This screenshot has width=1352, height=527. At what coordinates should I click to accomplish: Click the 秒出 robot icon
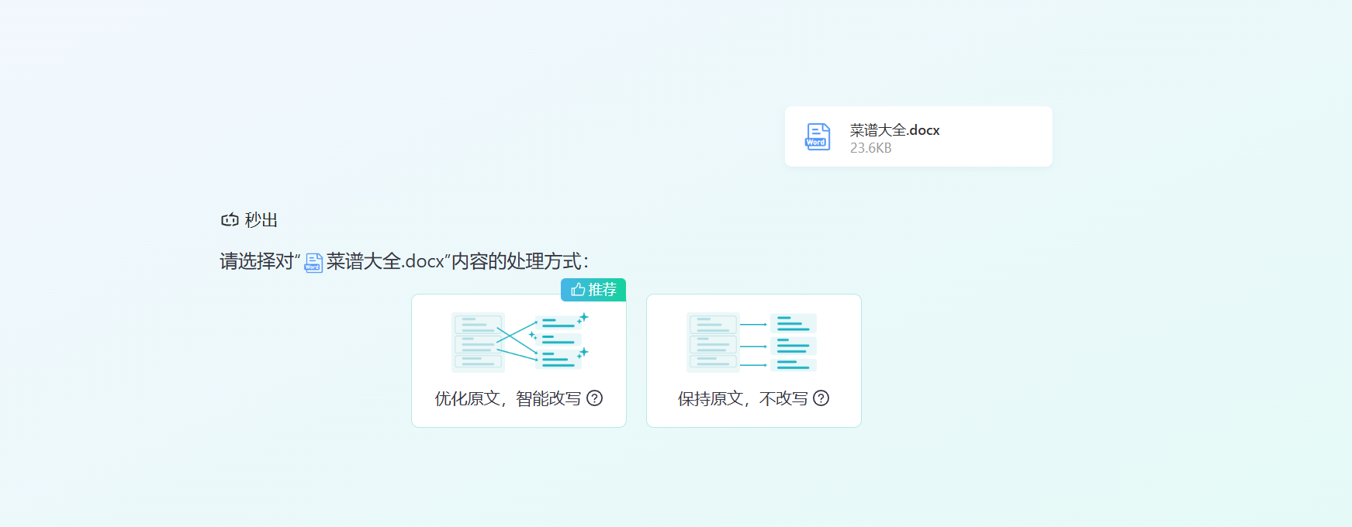pos(230,220)
